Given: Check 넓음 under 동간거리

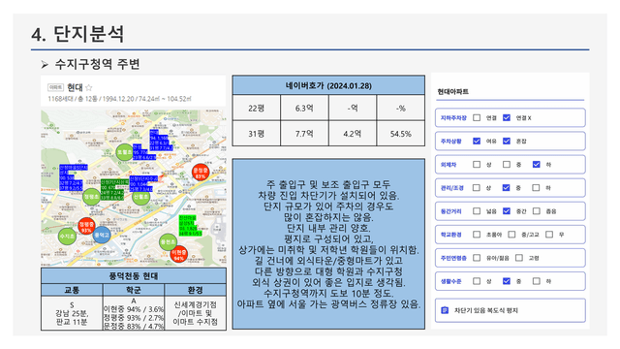Looking at the screenshot, I should pos(477,211).
